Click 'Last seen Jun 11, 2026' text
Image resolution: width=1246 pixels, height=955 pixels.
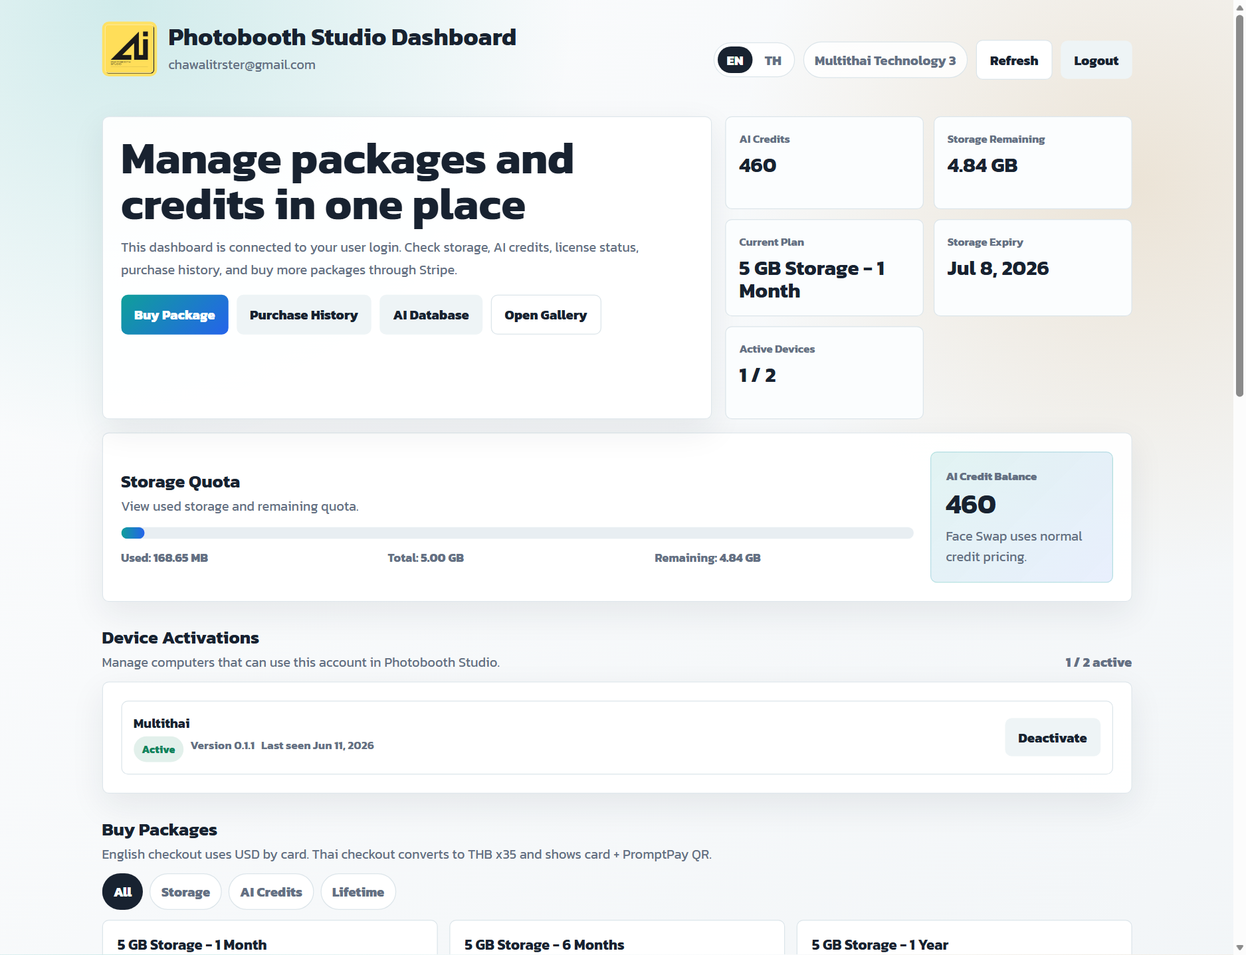[318, 745]
